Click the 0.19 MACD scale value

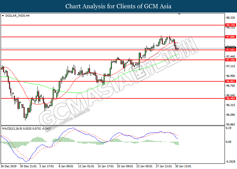(x=229, y=128)
